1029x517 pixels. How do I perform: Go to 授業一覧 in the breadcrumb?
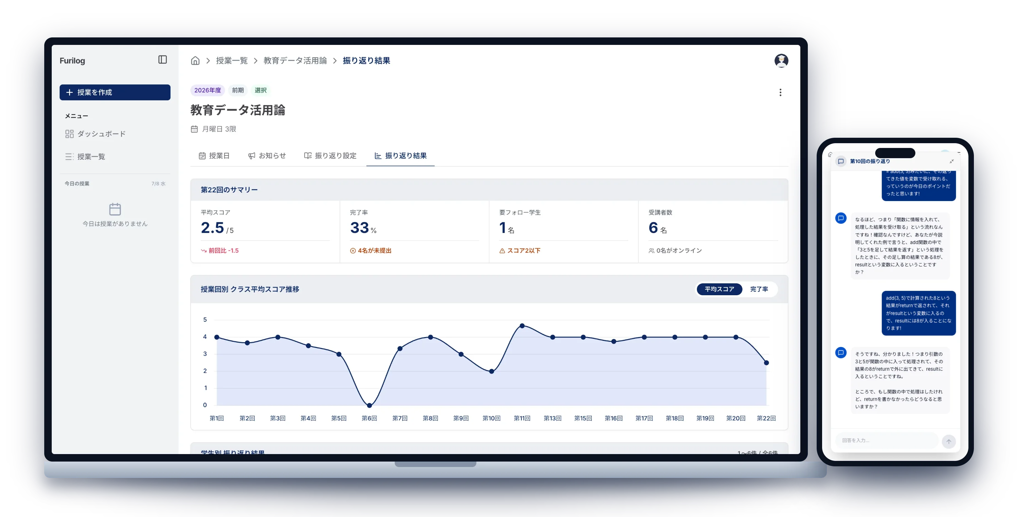tap(232, 61)
